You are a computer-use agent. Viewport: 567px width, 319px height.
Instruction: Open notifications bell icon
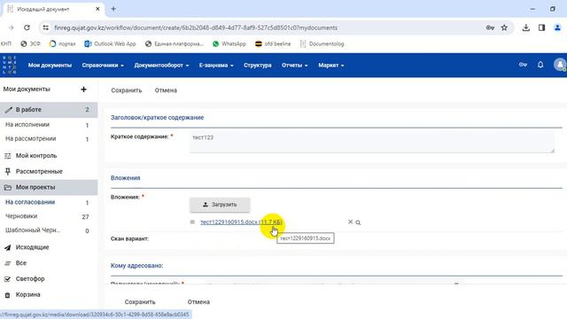coord(540,65)
